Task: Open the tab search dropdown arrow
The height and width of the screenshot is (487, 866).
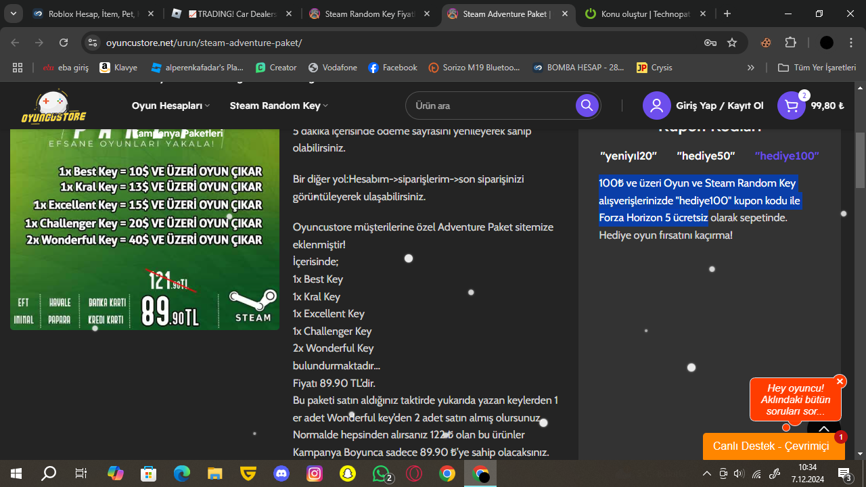Action: click(x=14, y=14)
